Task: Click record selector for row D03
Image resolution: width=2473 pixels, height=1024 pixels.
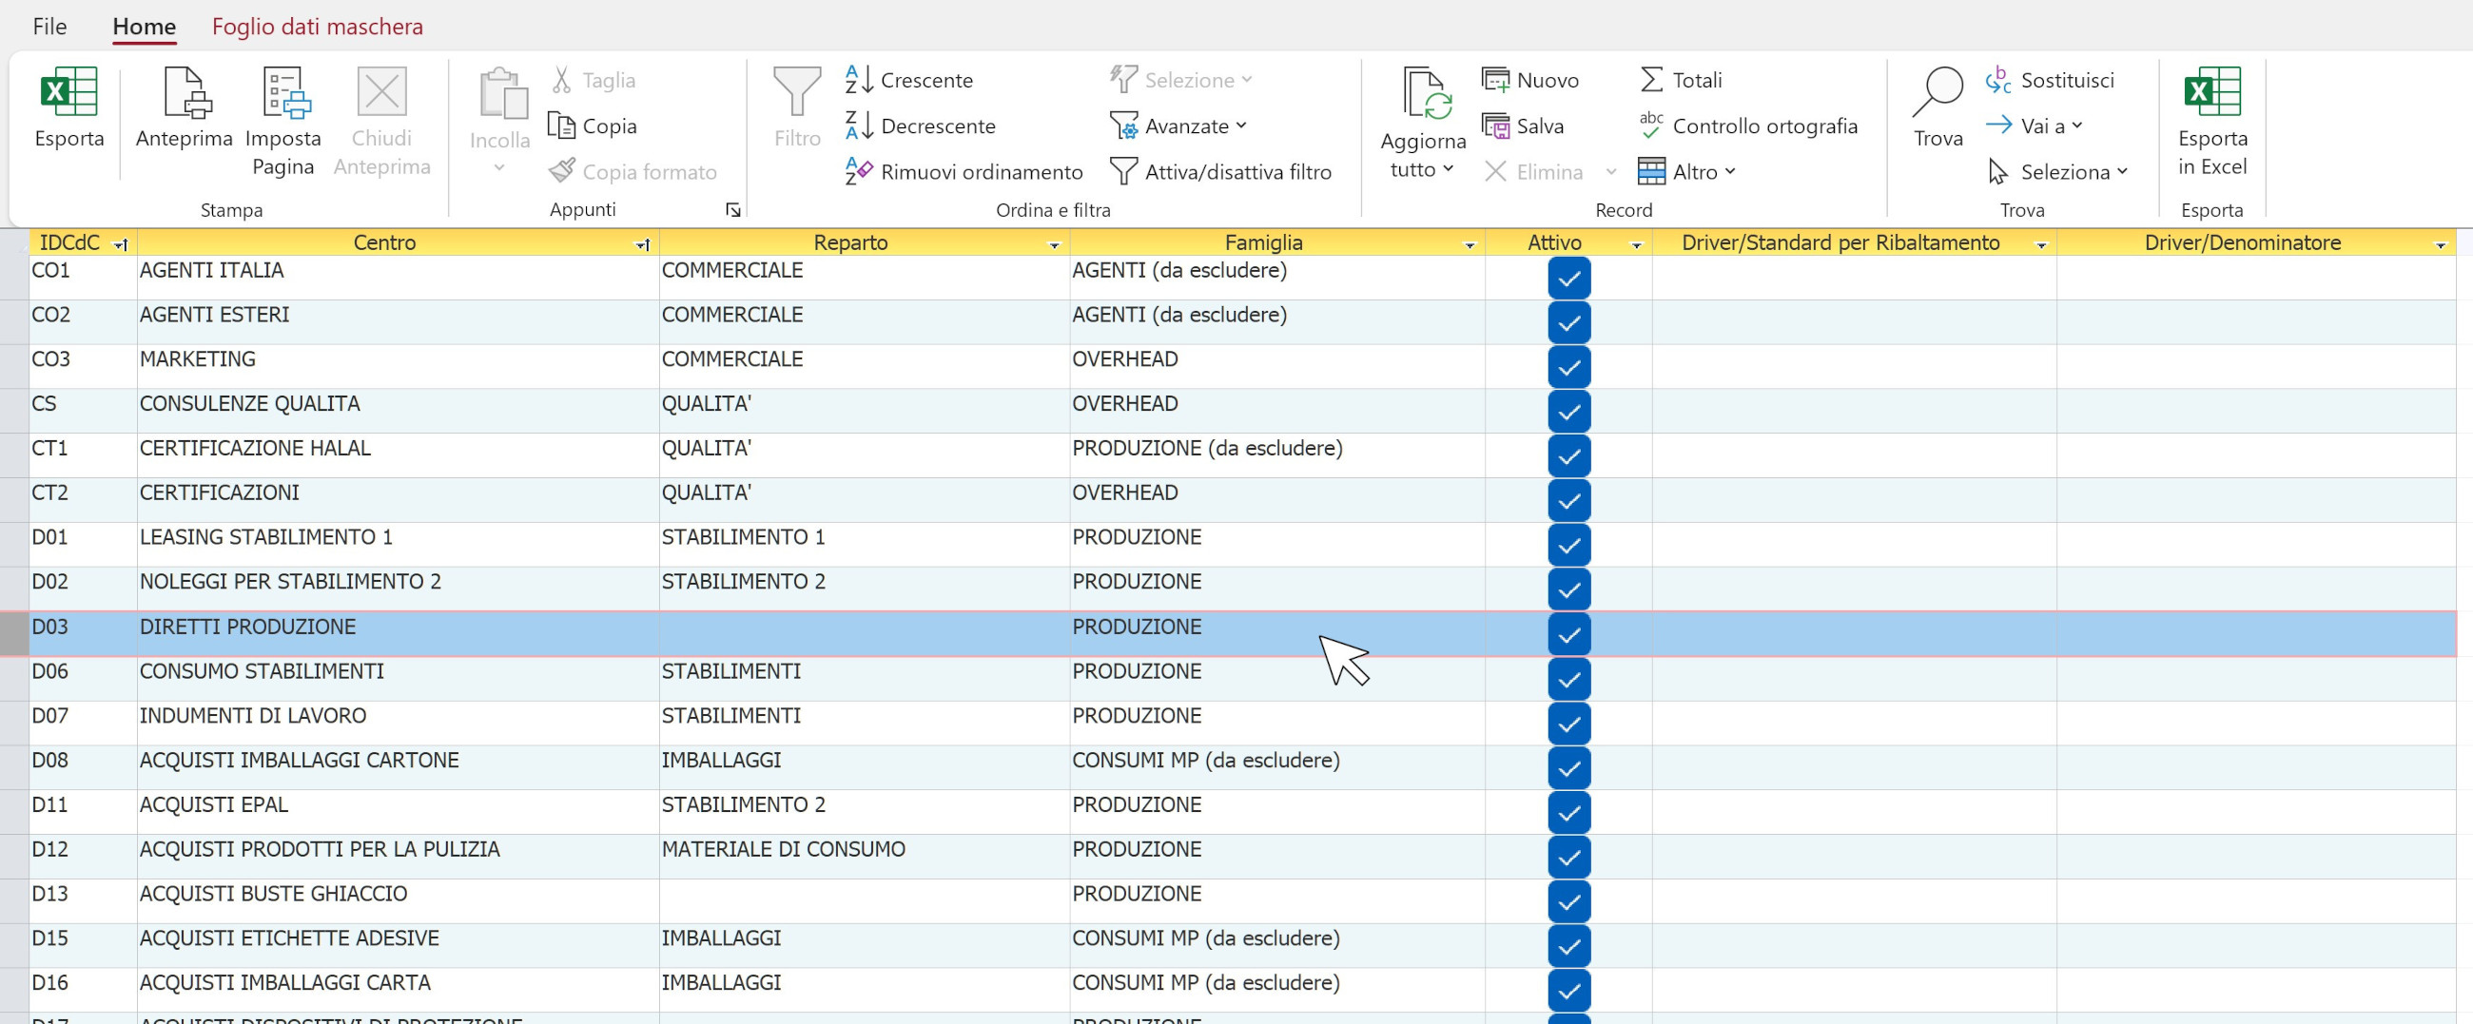Action: [14, 634]
